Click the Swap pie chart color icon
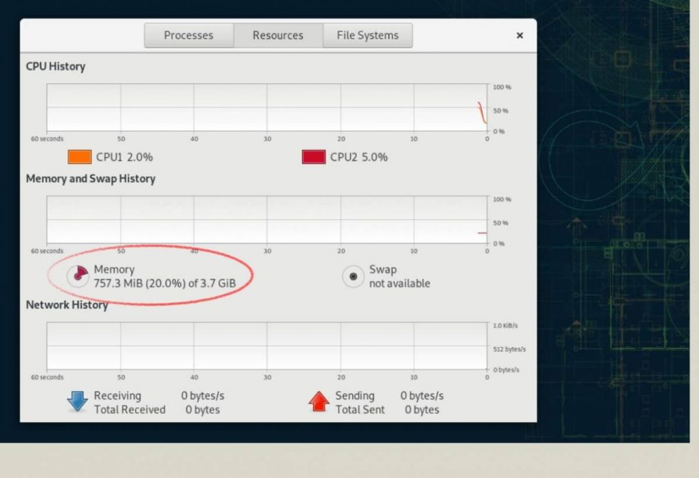This screenshot has height=478, width=699. coord(353,277)
